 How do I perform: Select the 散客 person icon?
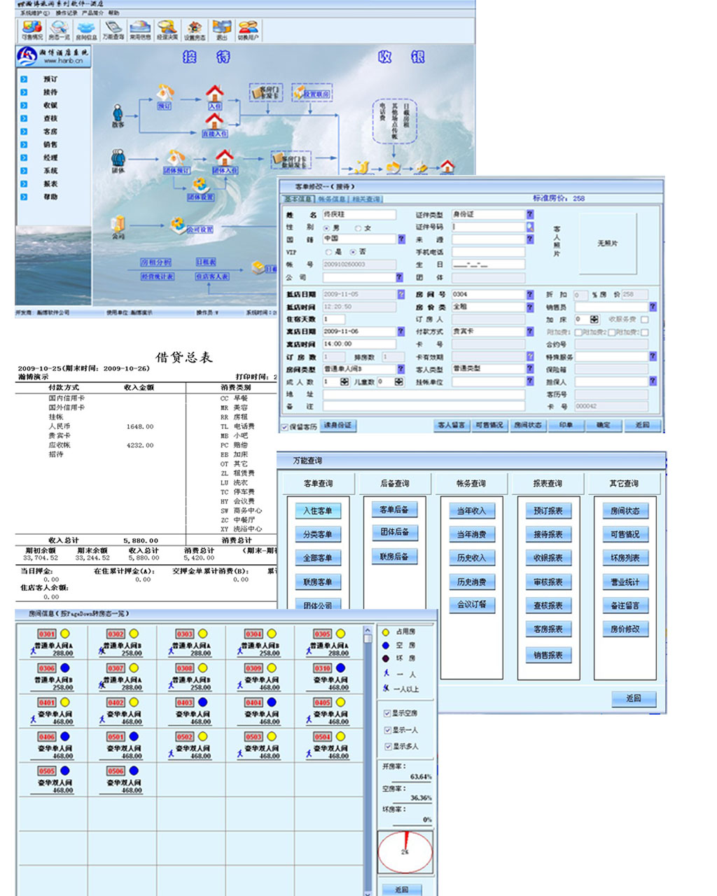coord(118,115)
